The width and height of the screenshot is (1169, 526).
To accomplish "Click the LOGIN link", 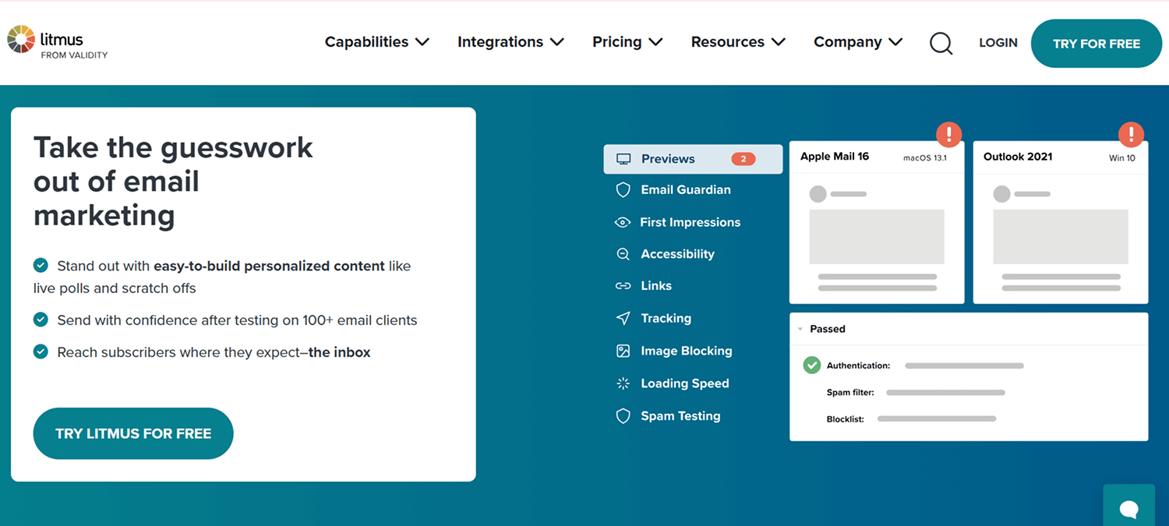I will coord(998,43).
